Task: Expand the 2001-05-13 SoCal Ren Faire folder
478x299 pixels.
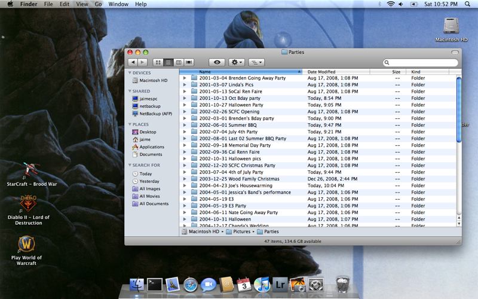Action: (185, 91)
